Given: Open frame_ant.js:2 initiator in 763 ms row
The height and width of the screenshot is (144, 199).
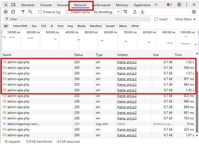Looking at the screenshot, I should 127,118.
